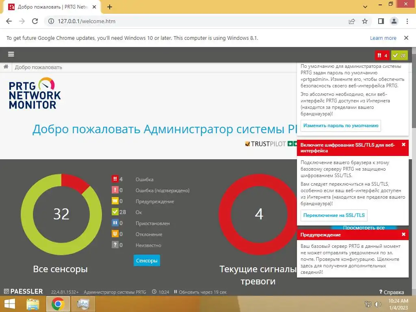
Task: Open the PRTG monitor taskbar application
Action: [83, 304]
